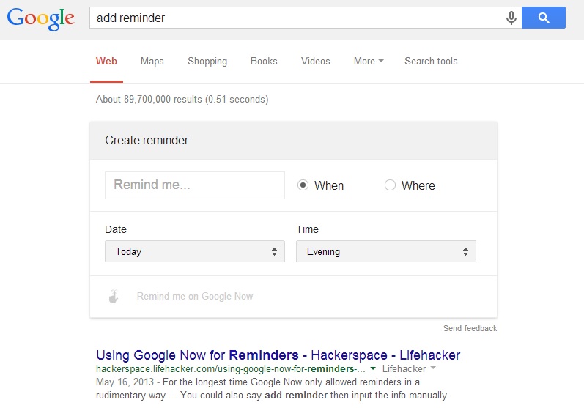Switch to the Maps tab
Screen dimensions: 584x408
click(x=152, y=61)
